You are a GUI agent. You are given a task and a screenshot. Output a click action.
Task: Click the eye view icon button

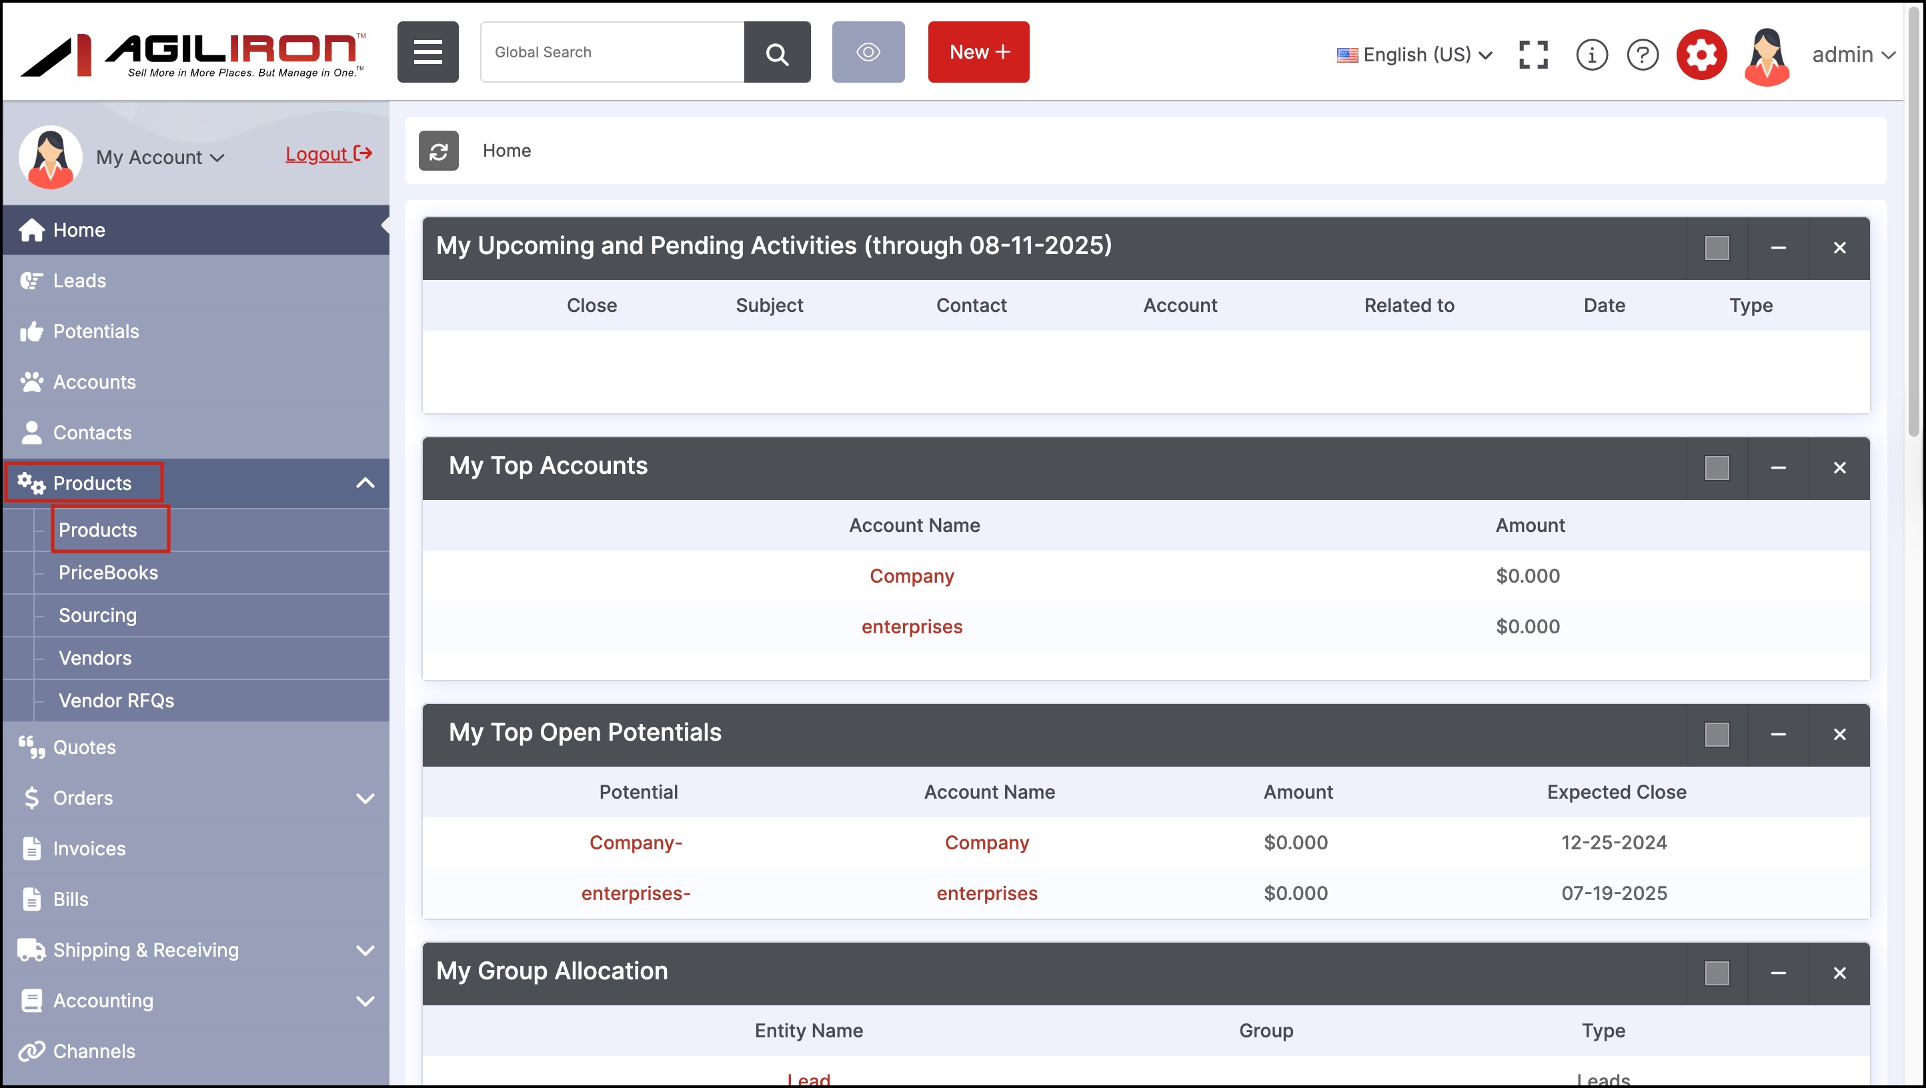868,51
